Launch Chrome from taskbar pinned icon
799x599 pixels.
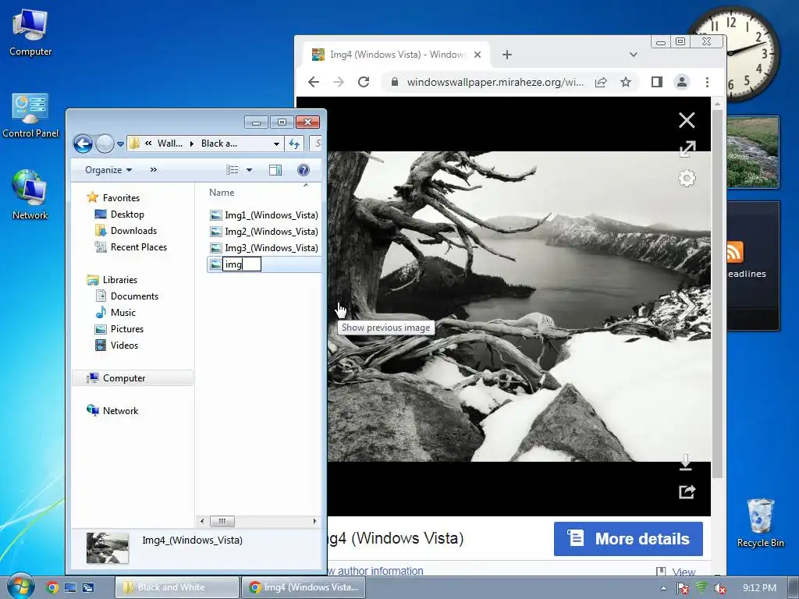(x=51, y=587)
